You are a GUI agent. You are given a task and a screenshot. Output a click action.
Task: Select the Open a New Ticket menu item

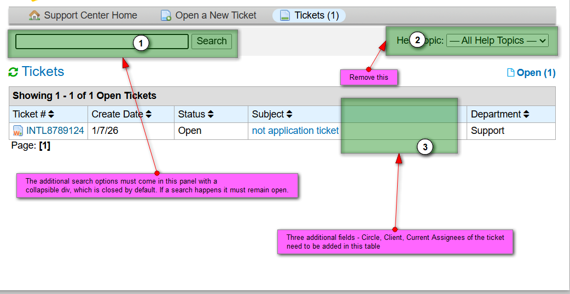pos(216,15)
